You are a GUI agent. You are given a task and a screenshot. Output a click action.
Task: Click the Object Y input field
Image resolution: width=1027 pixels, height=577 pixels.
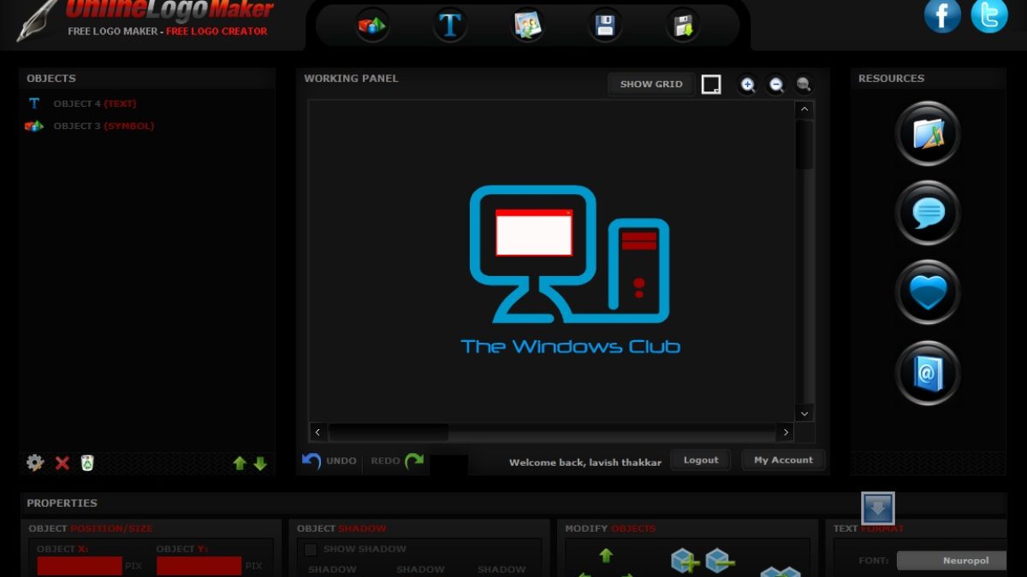click(x=199, y=566)
